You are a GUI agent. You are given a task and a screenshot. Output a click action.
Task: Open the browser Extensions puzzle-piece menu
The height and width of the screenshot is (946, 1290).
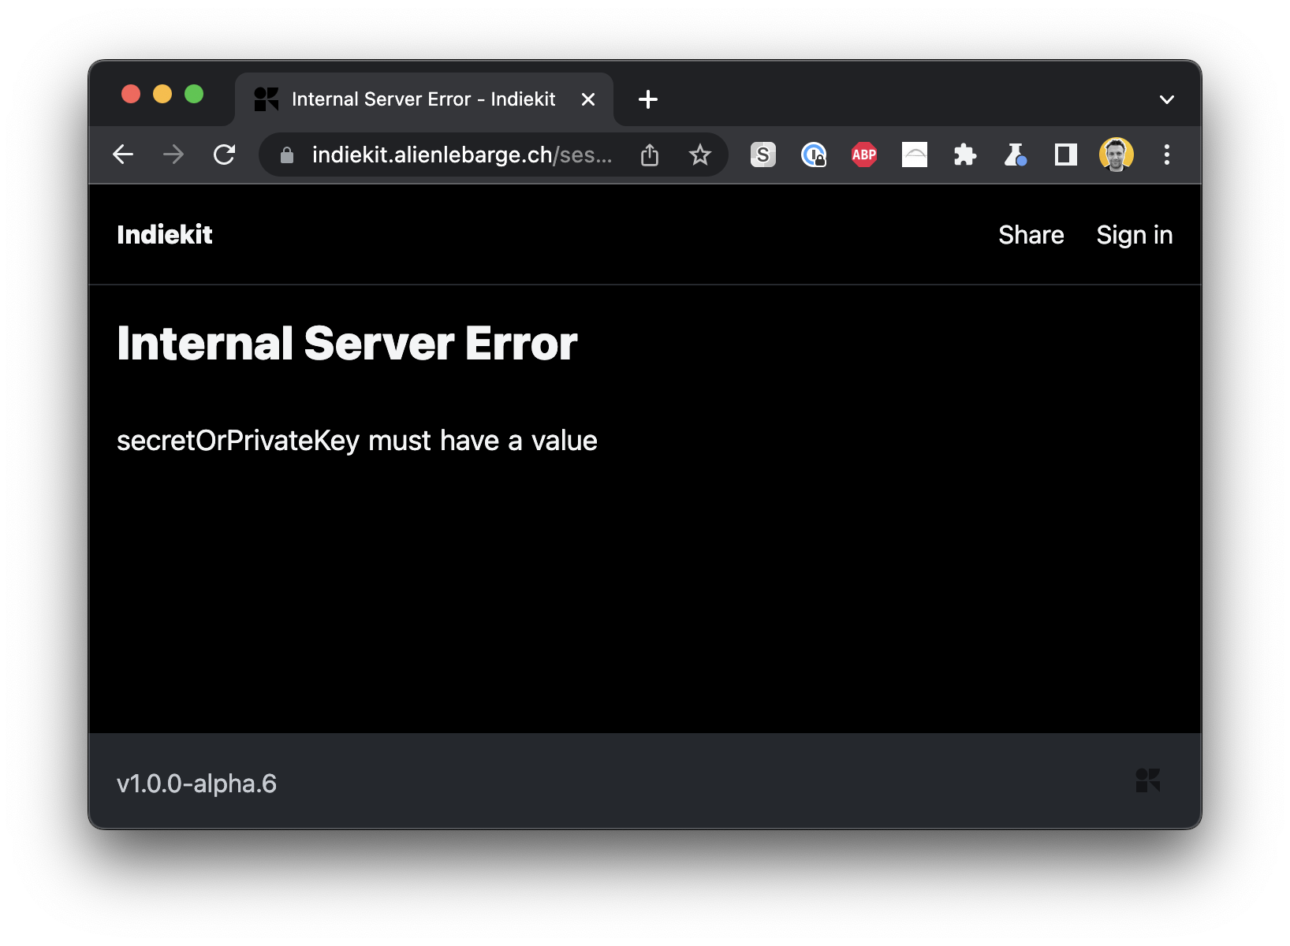tap(964, 155)
